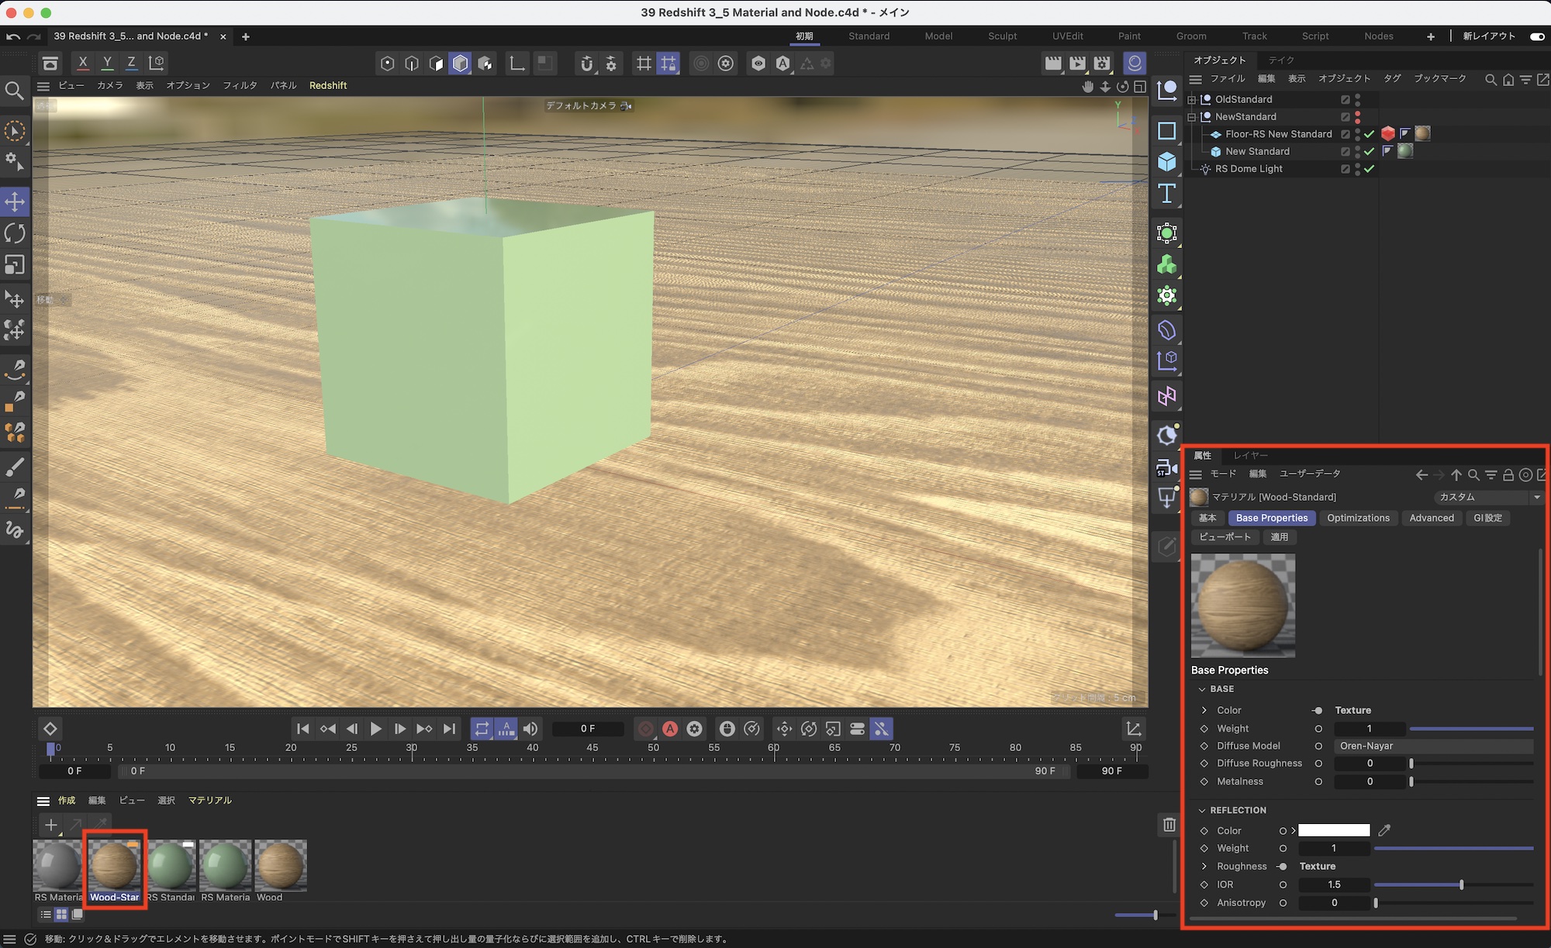1551x948 pixels.
Task: Toggle Floor-RS New Standard enable checkmark
Action: pyautogui.click(x=1370, y=134)
